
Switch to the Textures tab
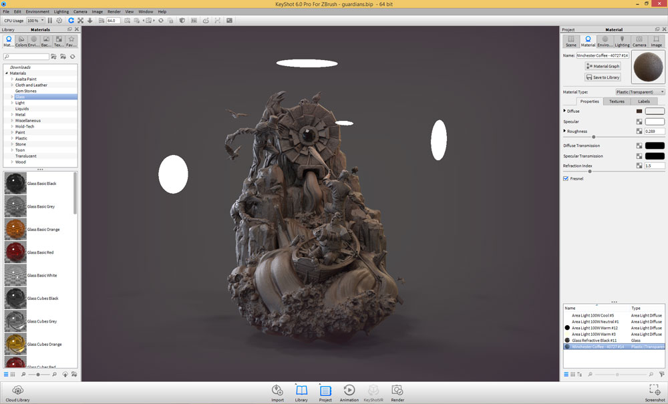tap(617, 102)
